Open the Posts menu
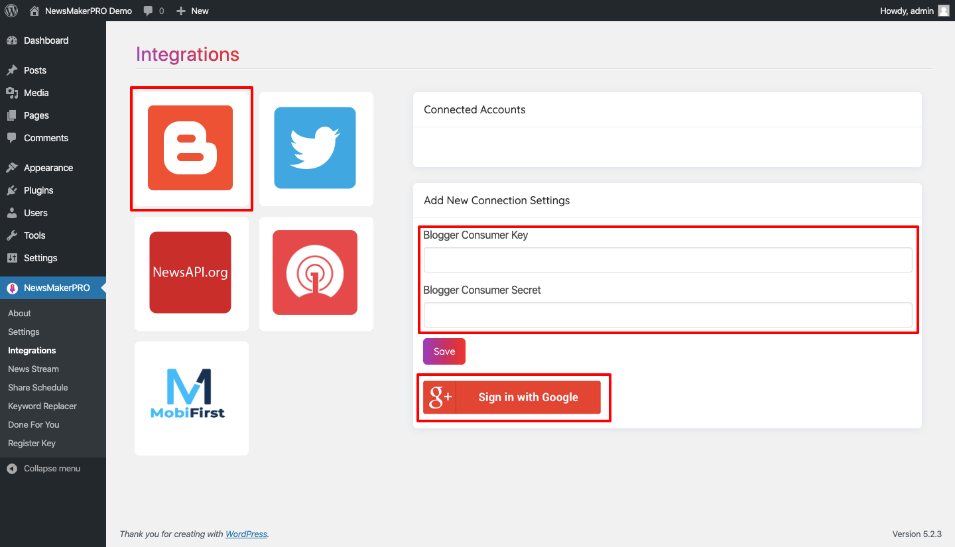This screenshot has width=955, height=547. [53, 70]
